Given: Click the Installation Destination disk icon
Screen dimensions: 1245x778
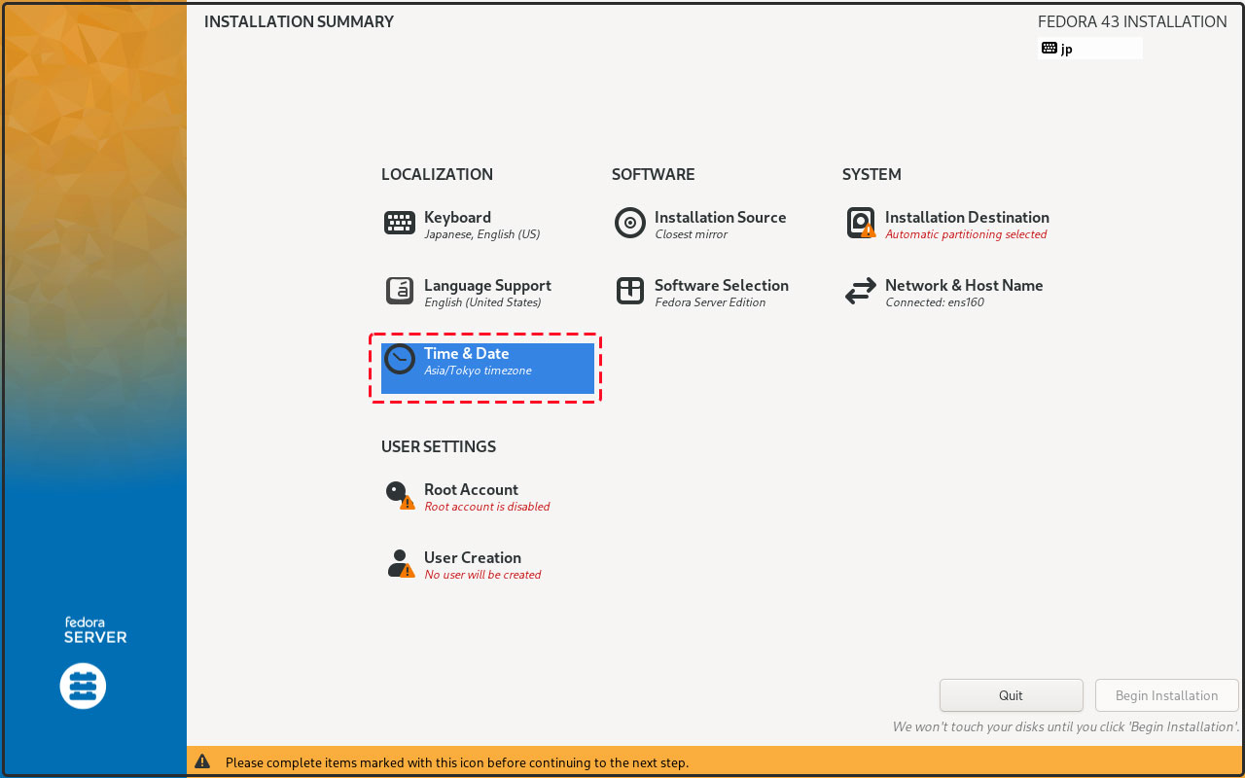Looking at the screenshot, I should point(861,224).
